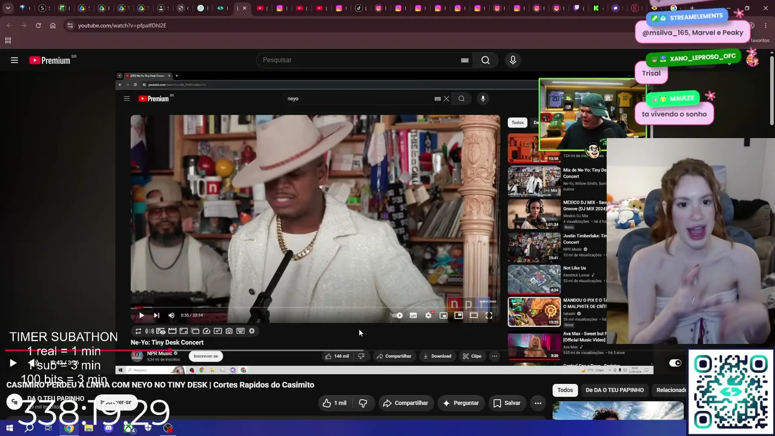Select the 'De DA O TEU PAPINHO' chip
This screenshot has height=436, width=775.
pyautogui.click(x=615, y=390)
